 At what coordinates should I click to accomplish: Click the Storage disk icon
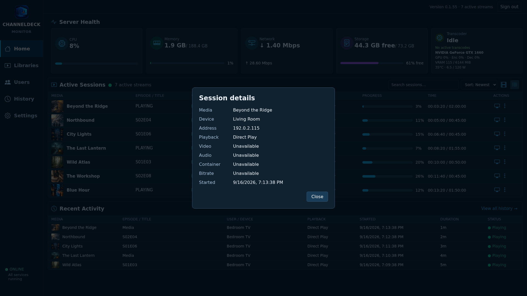[347, 43]
